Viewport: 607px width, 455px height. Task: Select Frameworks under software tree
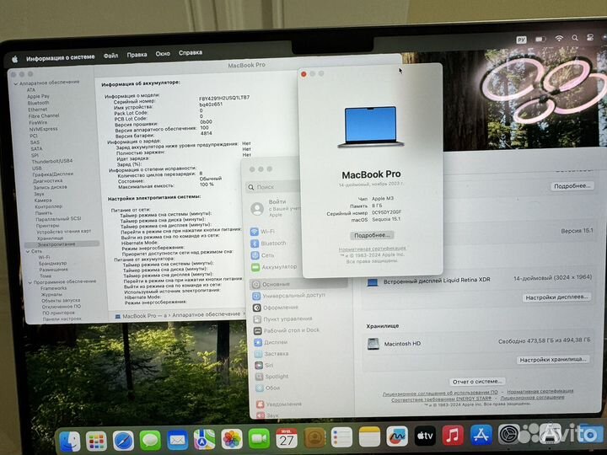(x=53, y=288)
